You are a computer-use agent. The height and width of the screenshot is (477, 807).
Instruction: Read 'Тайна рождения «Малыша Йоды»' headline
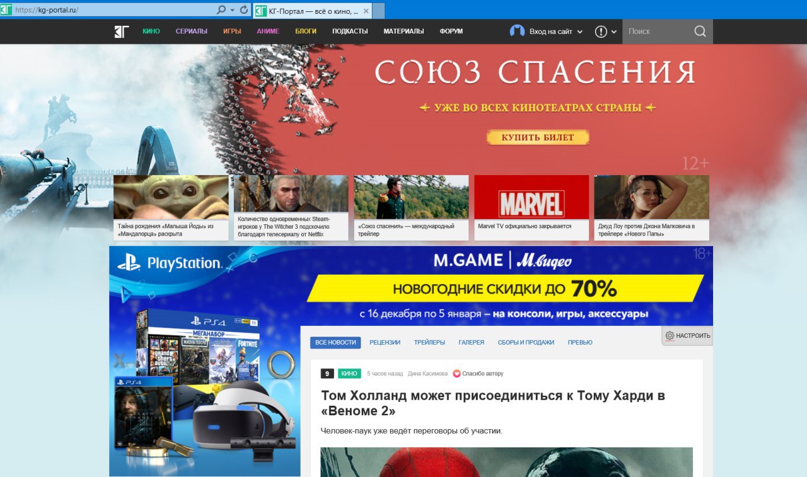[165, 230]
